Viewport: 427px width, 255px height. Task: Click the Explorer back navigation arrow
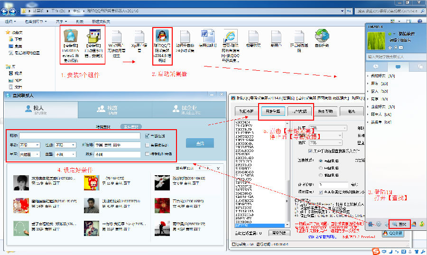[4, 11]
